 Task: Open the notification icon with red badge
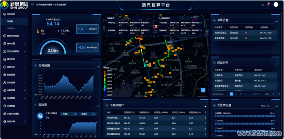pyautogui.click(x=268, y=5)
